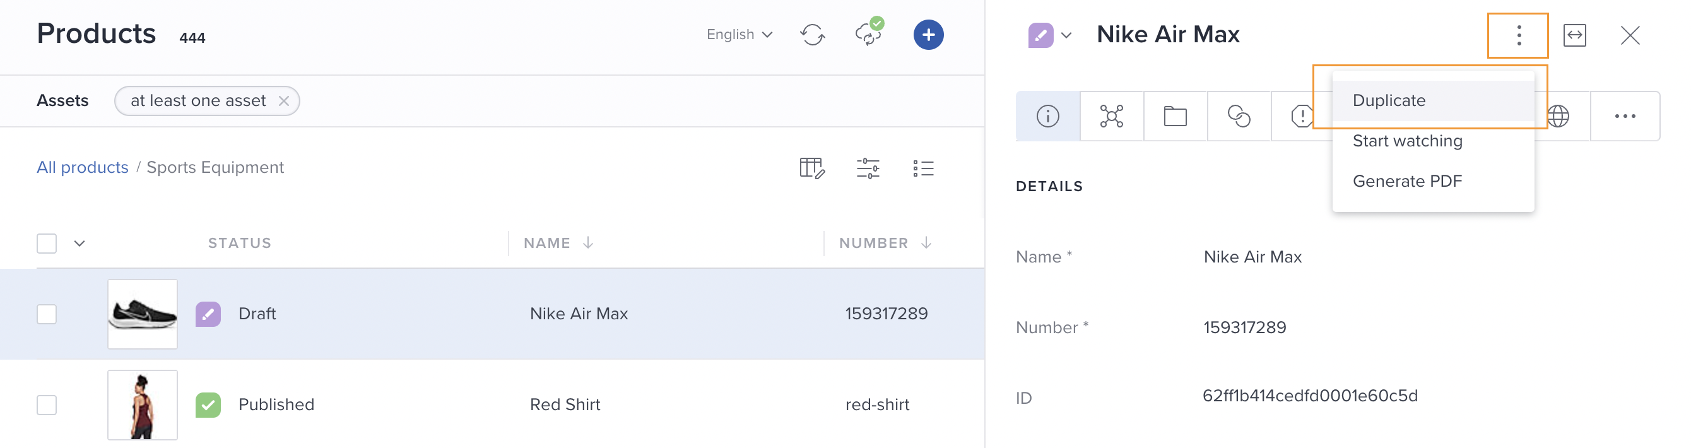Expand the bulk selection chevron dropdown
Screen dimensions: 1691x448
80,244
